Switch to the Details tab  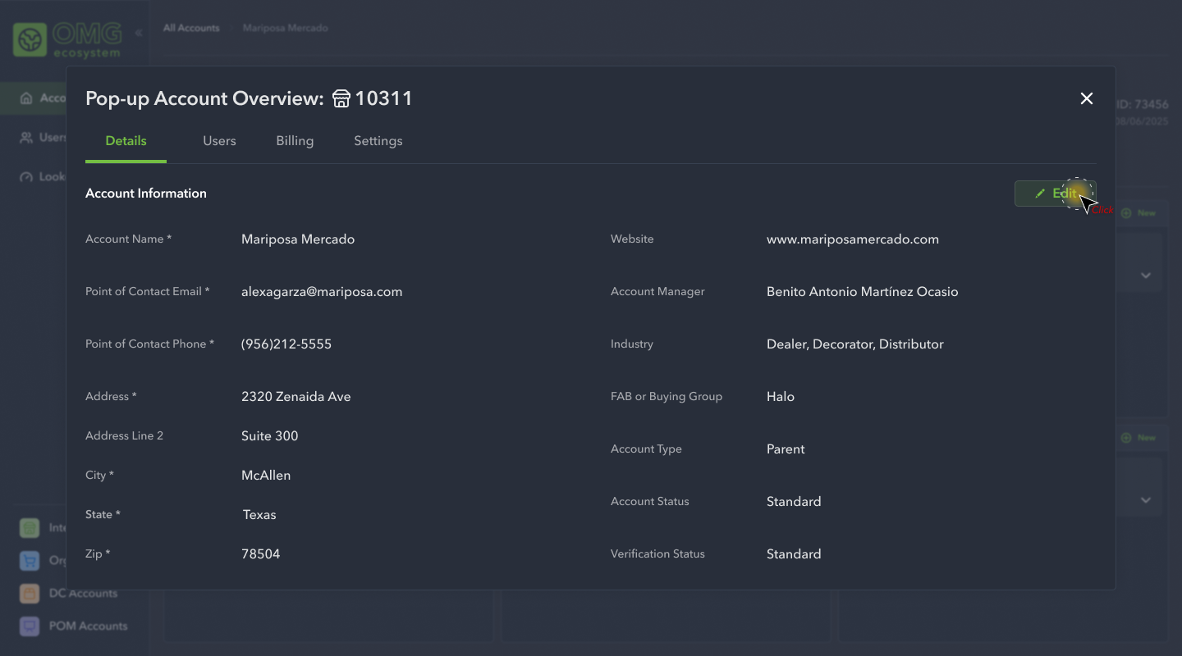point(126,141)
